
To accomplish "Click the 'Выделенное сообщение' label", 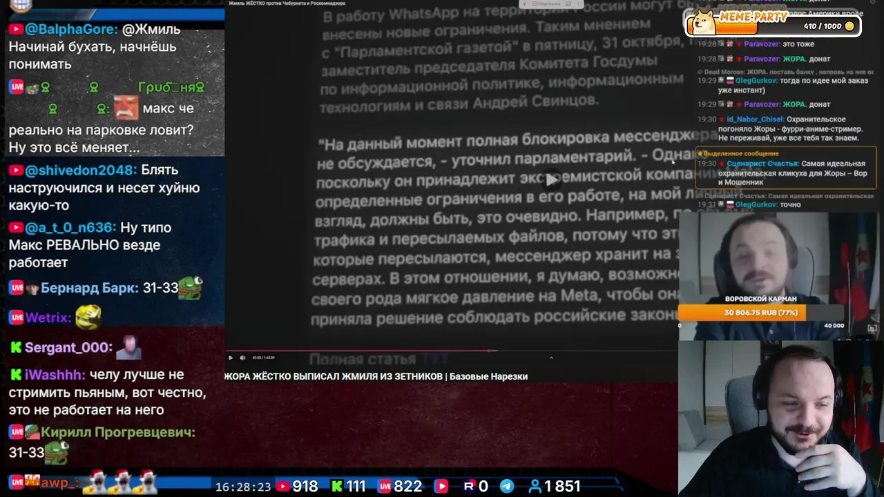I will click(x=741, y=154).
